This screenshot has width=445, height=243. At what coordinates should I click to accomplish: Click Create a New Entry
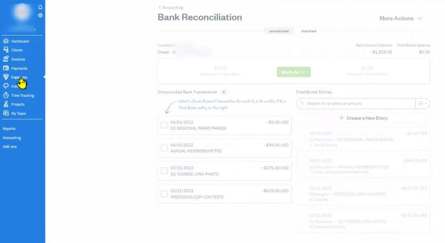click(363, 118)
